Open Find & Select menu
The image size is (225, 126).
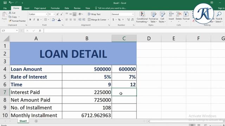(219, 17)
